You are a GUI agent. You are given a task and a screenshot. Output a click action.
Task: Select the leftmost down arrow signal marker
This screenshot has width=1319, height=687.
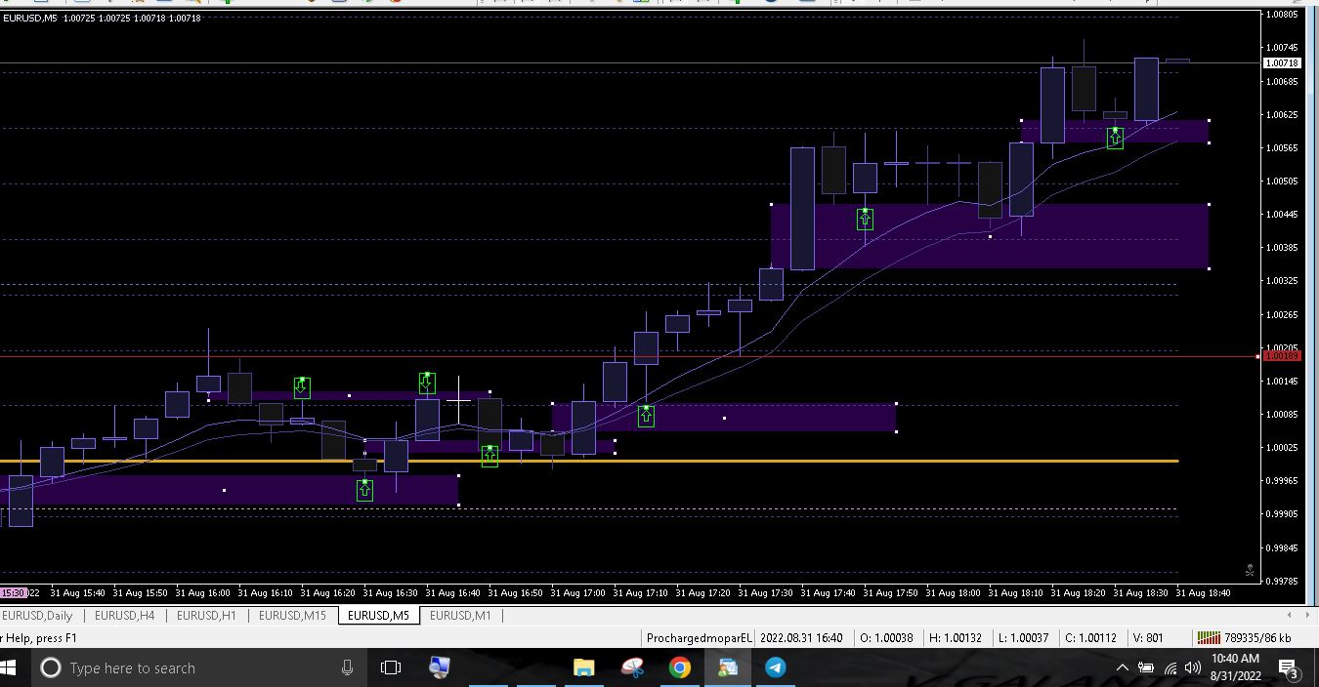pos(302,387)
